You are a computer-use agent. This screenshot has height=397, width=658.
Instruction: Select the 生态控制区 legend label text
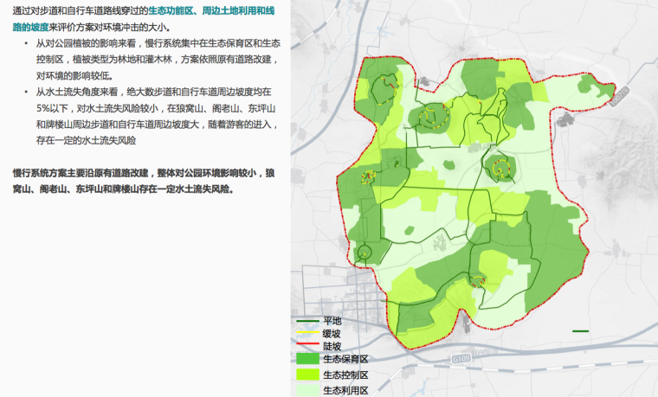tap(345, 375)
